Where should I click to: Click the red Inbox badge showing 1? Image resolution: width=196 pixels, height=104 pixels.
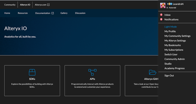pyautogui.click(x=161, y=15)
